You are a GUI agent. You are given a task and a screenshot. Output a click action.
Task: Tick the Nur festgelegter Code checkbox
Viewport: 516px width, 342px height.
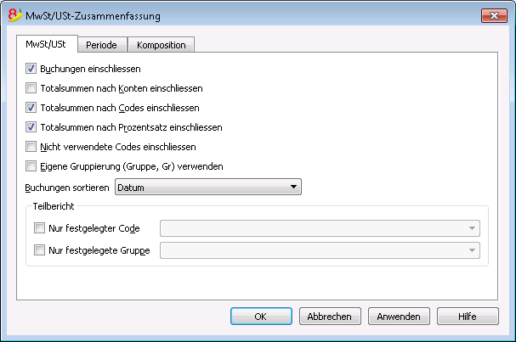tap(39, 228)
